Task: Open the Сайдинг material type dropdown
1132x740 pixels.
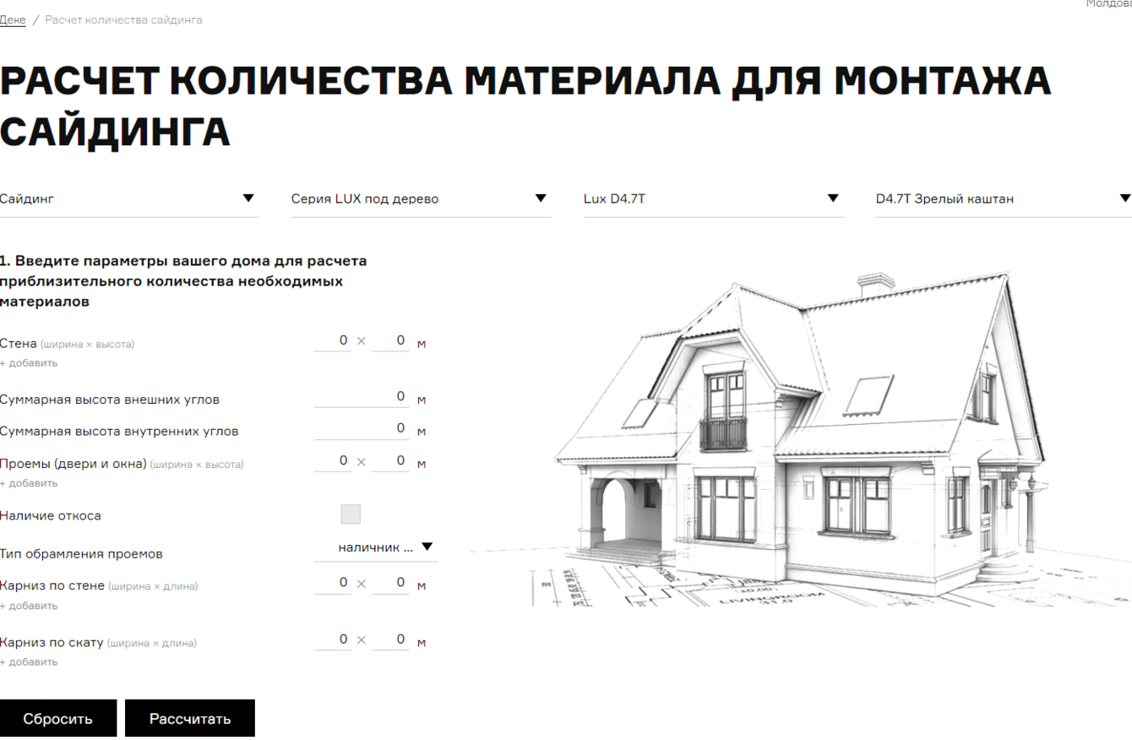Action: (127, 199)
